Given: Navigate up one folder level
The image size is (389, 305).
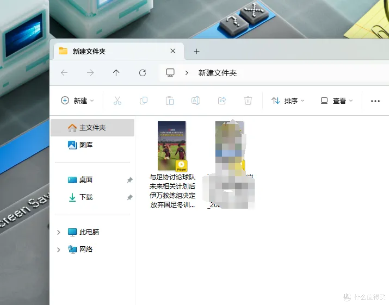Looking at the screenshot, I should [116, 73].
